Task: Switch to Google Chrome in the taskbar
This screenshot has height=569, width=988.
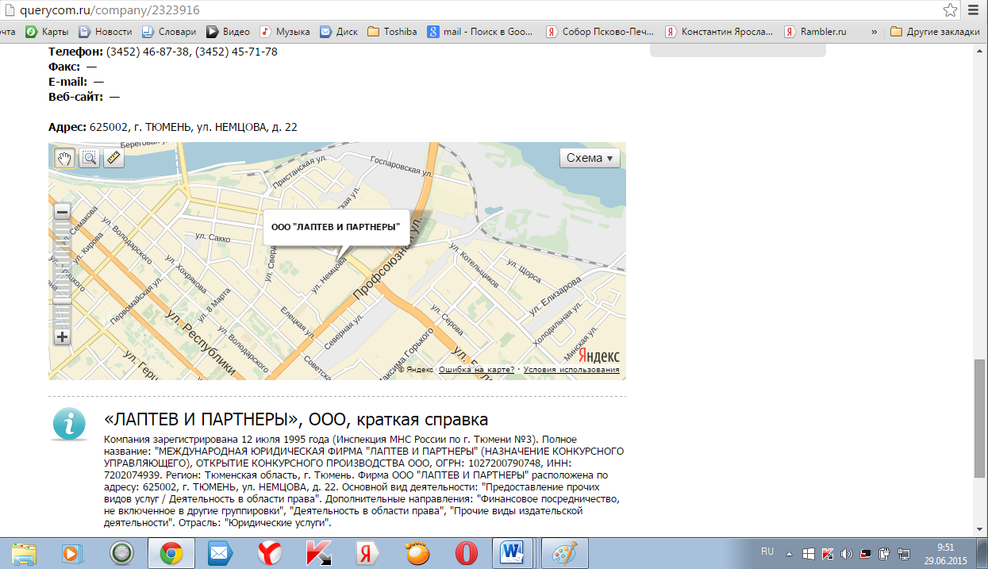Action: click(171, 552)
